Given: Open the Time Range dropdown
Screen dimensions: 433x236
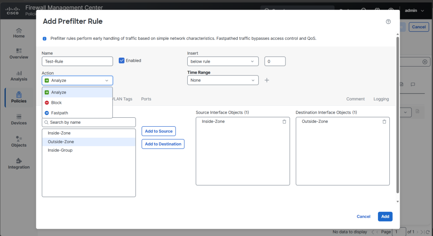Looking at the screenshot, I should tap(223, 80).
